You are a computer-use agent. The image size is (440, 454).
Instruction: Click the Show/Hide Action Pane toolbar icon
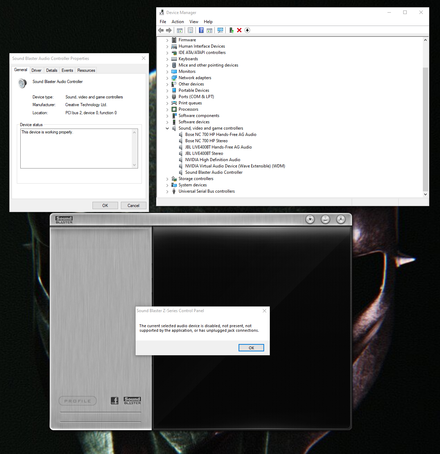coord(209,30)
